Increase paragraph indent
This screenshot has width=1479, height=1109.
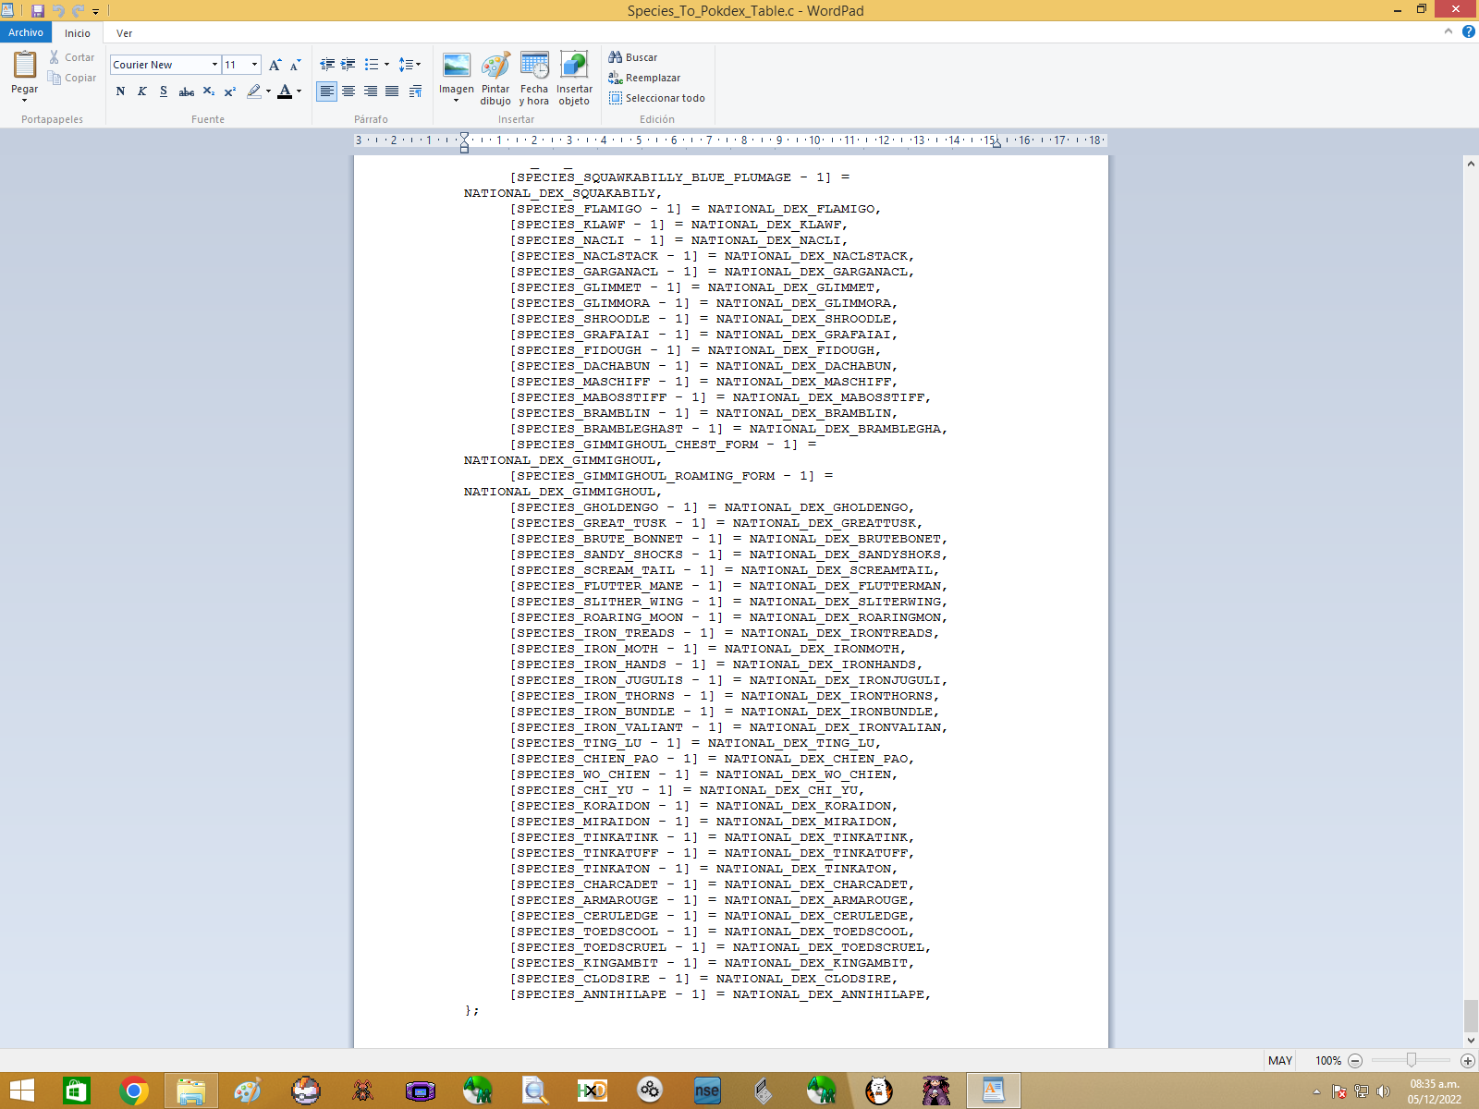tap(348, 65)
